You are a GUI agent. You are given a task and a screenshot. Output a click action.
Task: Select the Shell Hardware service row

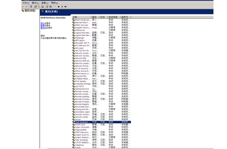[x=101, y=122]
